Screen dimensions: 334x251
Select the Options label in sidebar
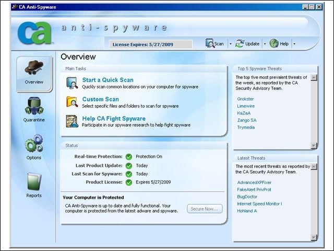click(34, 157)
